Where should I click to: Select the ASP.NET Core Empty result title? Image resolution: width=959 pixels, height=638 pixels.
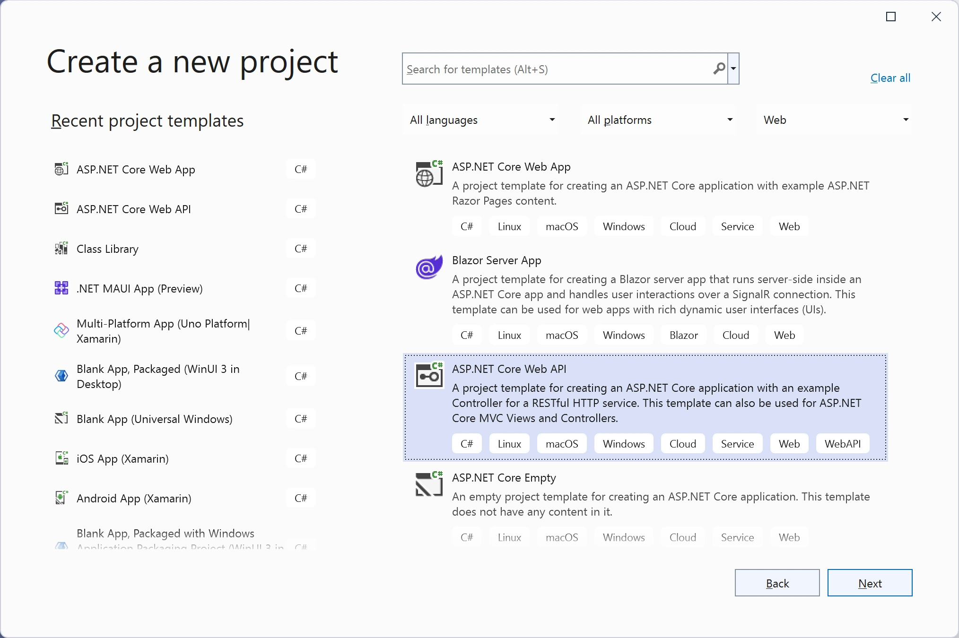504,477
